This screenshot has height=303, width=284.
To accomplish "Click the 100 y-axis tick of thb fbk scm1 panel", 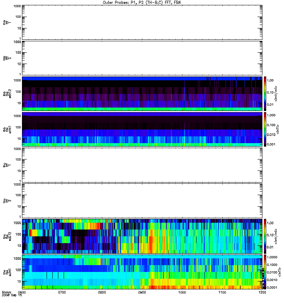I will 18,127.
